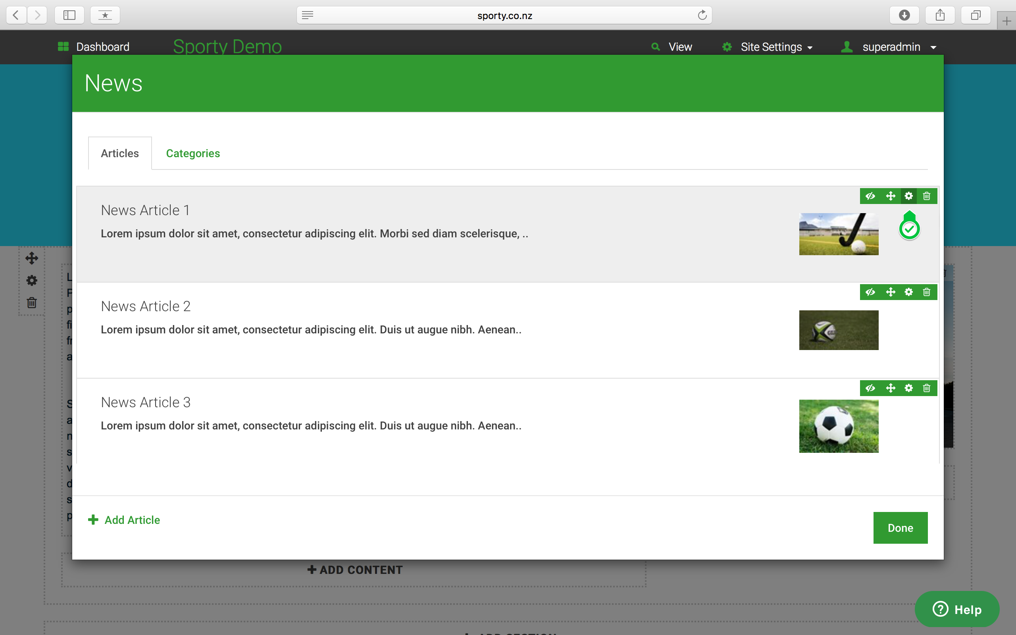The image size is (1016, 635).
Task: Toggle visibility of News Article 2
Action: click(870, 292)
